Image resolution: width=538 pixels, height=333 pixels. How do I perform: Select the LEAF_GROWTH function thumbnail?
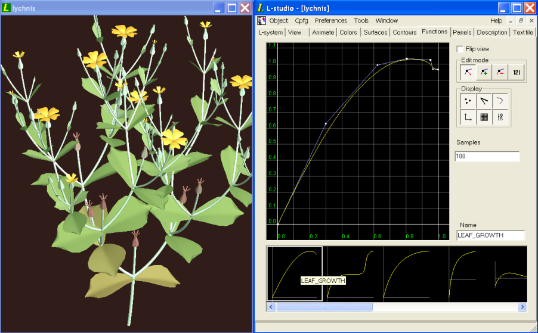(x=295, y=274)
